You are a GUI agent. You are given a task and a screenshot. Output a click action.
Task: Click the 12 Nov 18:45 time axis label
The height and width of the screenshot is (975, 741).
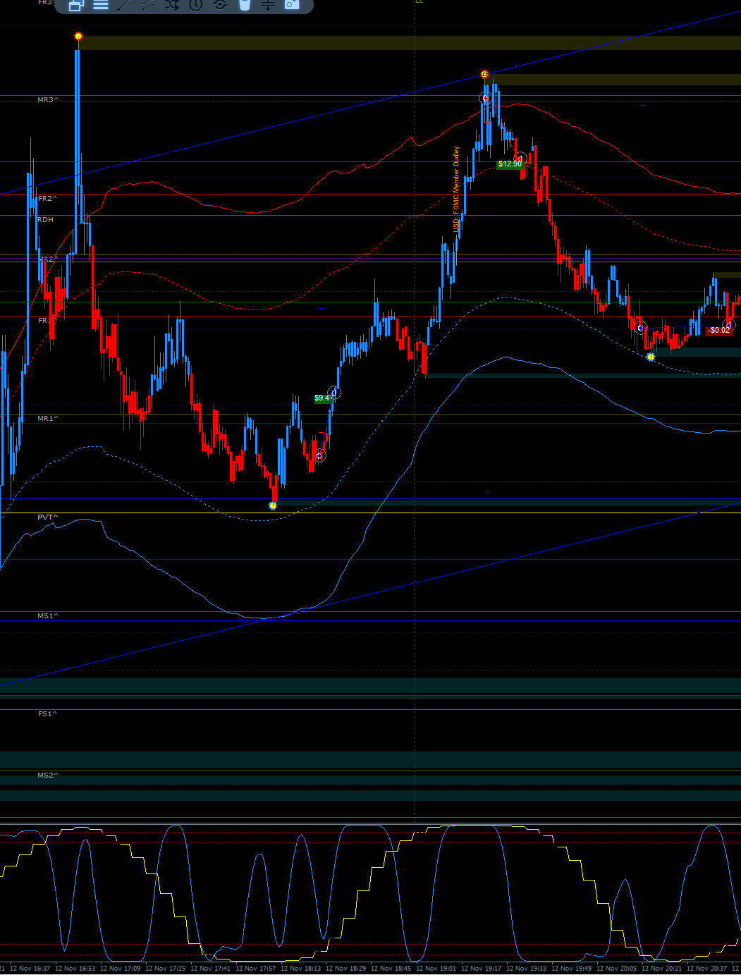391,969
